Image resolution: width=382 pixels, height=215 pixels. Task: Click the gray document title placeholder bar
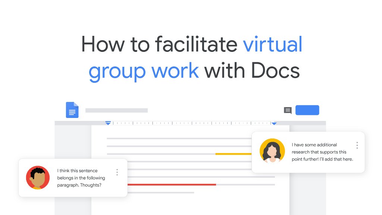coord(116,110)
